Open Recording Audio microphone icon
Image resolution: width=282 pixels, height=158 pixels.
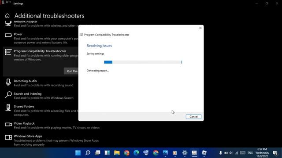point(8,82)
